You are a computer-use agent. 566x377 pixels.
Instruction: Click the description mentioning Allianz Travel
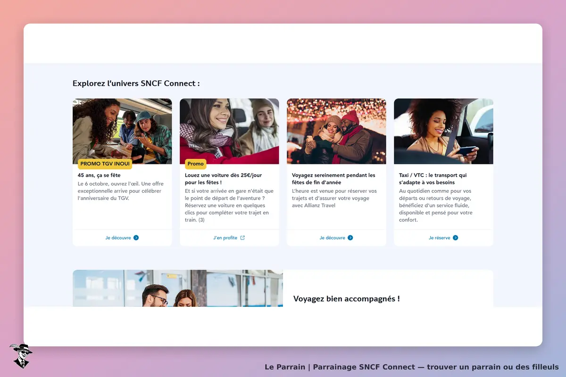(x=334, y=198)
